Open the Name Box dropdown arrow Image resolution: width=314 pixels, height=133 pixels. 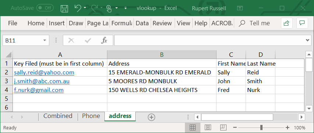[44, 41]
